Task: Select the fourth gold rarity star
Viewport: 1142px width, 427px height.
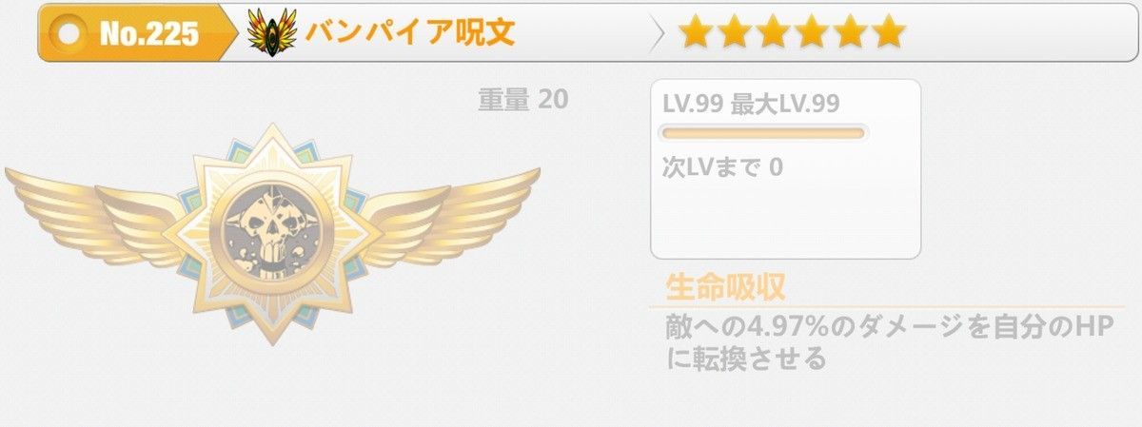Action: pos(811,32)
